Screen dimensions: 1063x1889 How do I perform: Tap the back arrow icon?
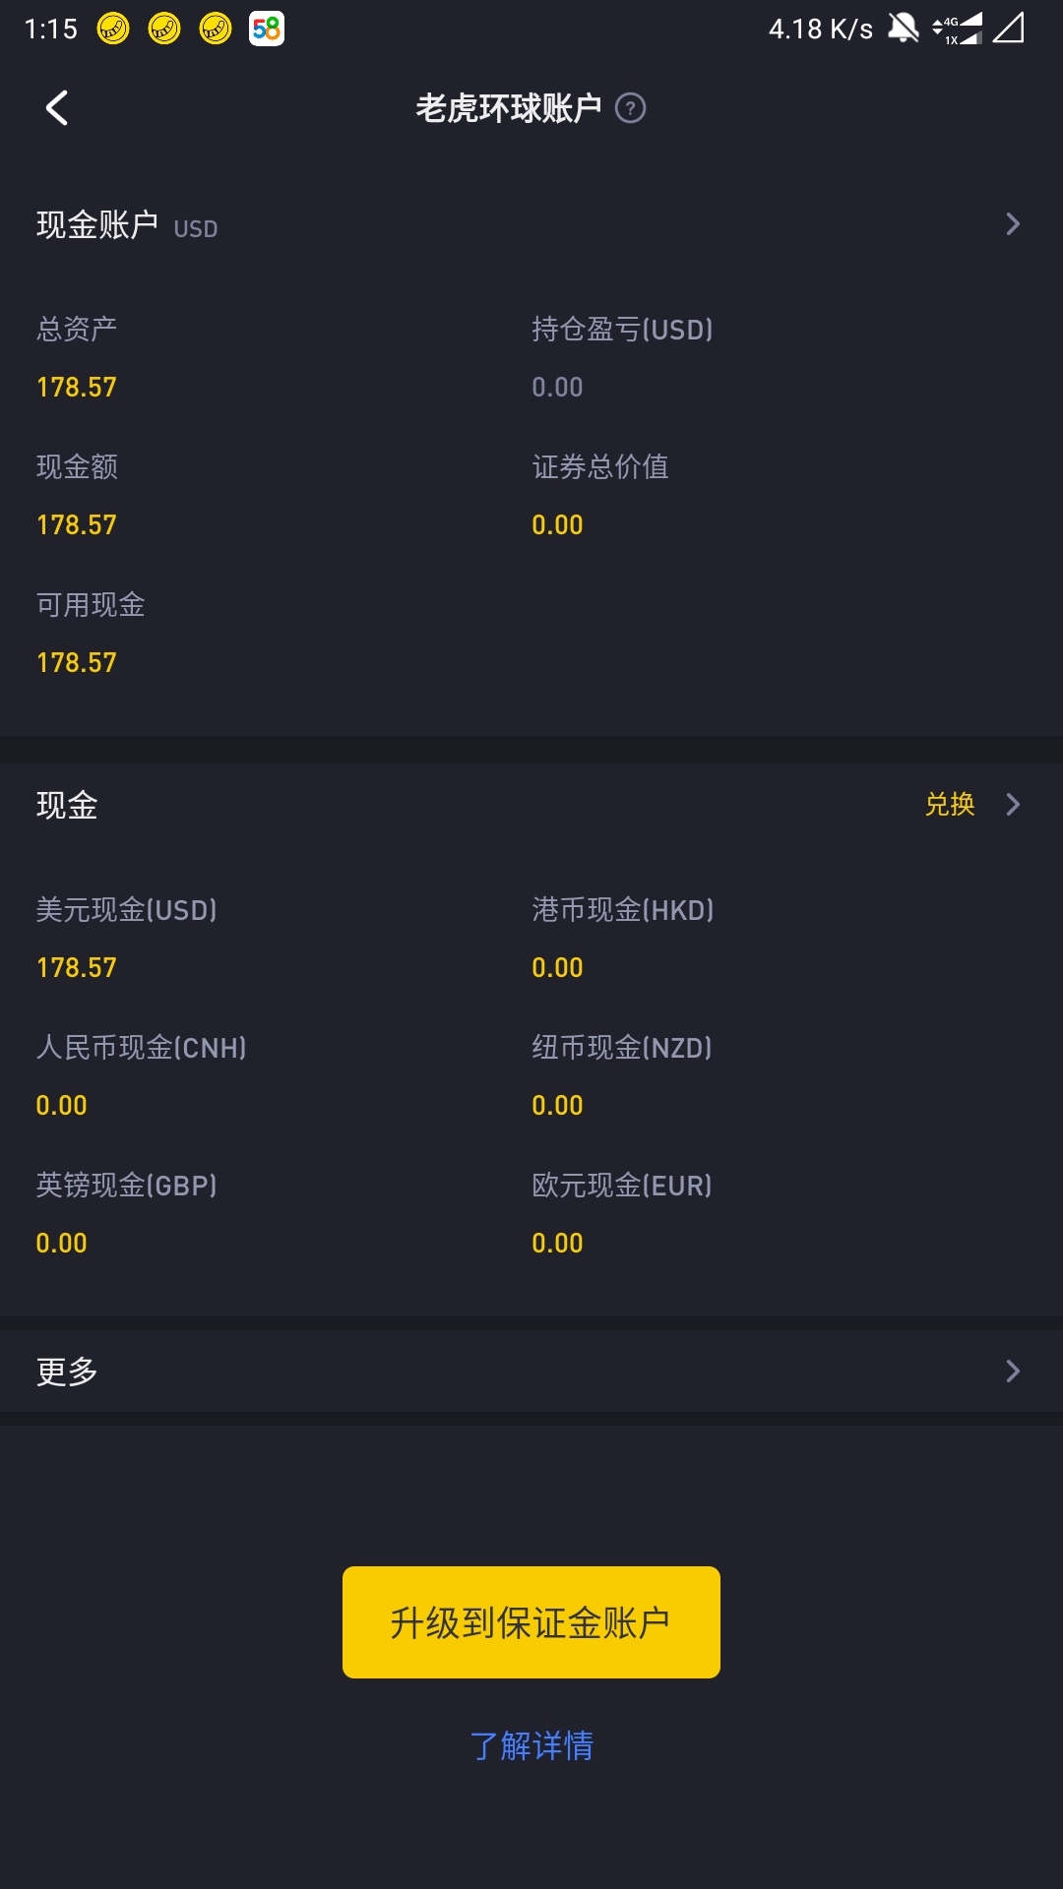pos(57,108)
